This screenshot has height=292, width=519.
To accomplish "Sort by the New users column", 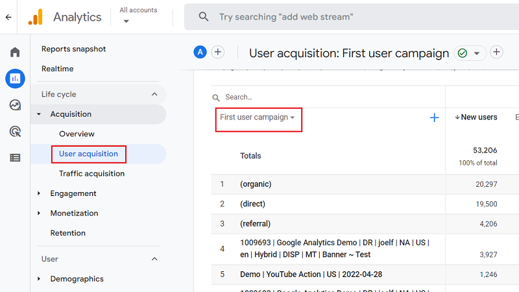I will coord(476,117).
